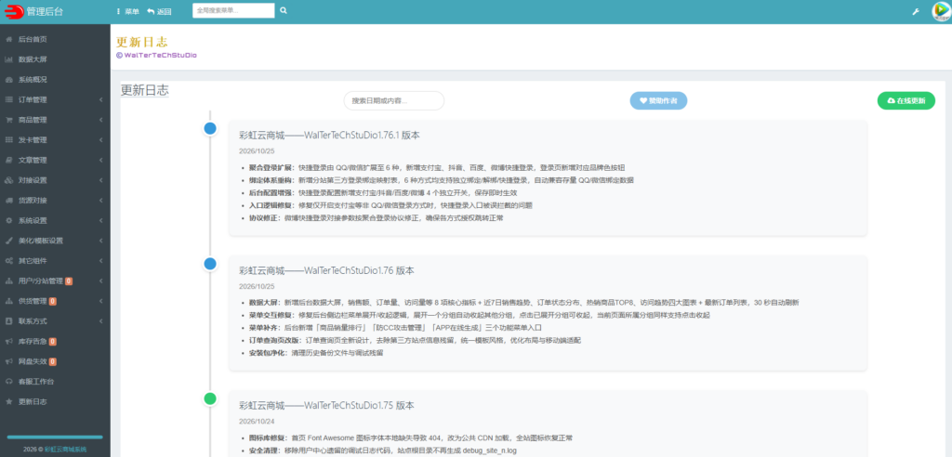
Task: Click the gear icon beside 系统设置
Action: pos(8,220)
